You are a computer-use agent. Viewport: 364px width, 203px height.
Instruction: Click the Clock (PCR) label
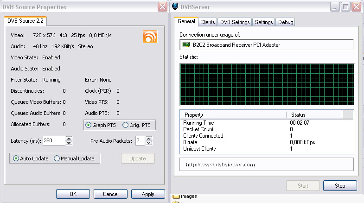tap(99, 91)
